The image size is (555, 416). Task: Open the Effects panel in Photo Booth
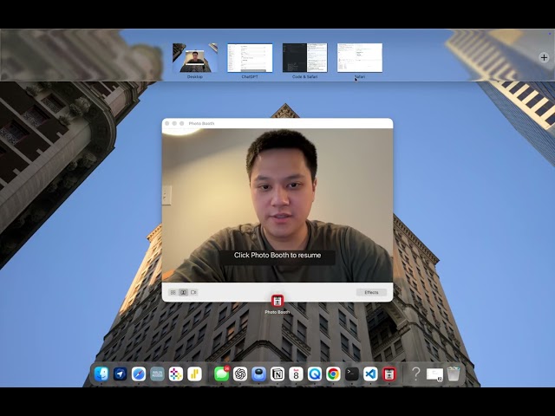coord(371,292)
